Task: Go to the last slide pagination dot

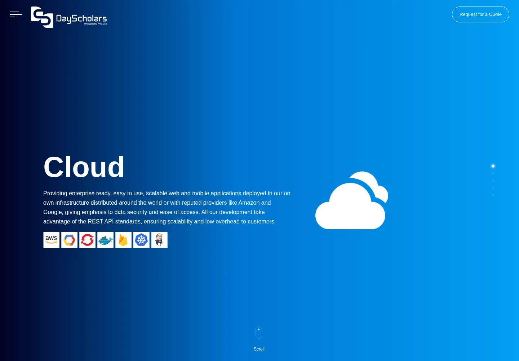Action: [493, 195]
